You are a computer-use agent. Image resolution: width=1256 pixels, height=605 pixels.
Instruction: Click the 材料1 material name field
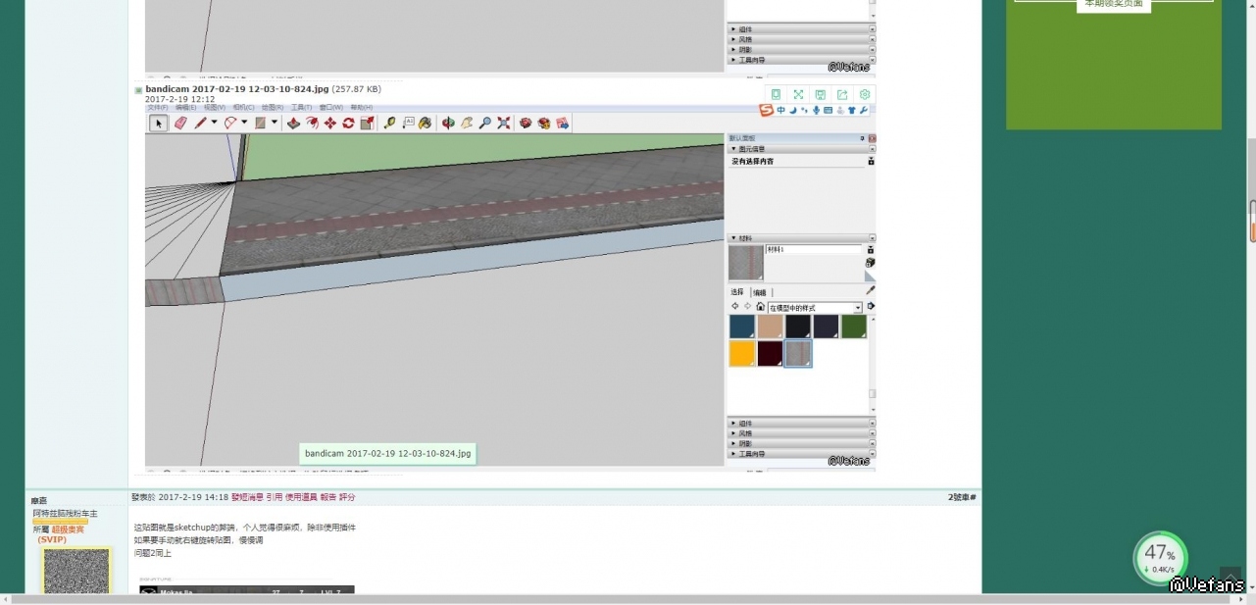[812, 250]
